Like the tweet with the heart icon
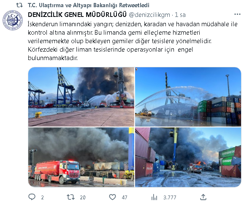Image resolution: width=244 pixels, height=204 pixels. point(112,197)
